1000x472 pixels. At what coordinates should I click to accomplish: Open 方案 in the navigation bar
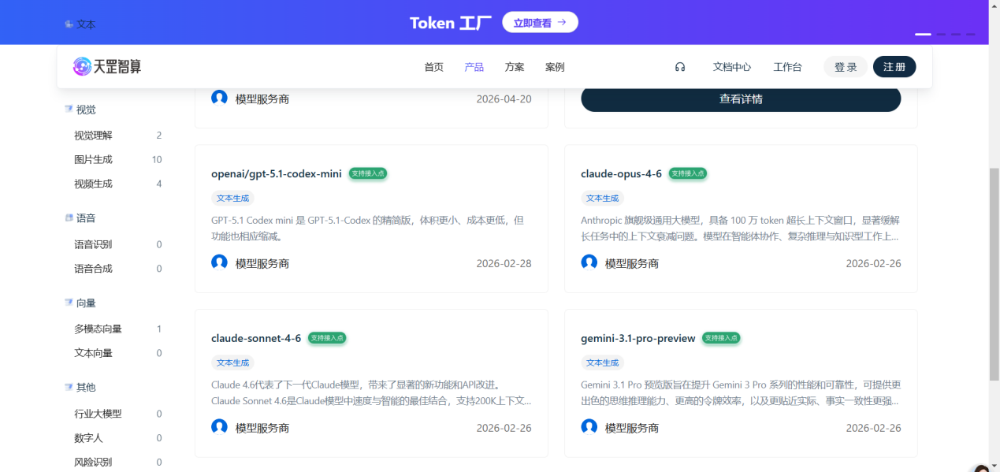(515, 67)
